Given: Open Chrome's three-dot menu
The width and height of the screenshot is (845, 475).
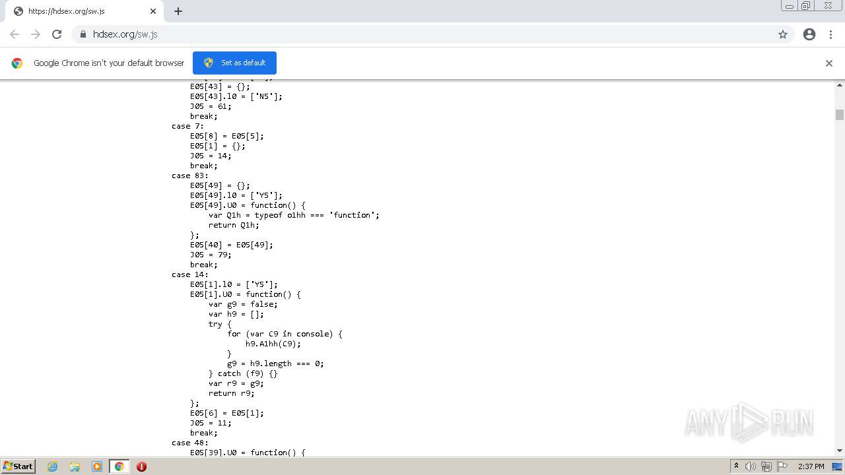Looking at the screenshot, I should coord(830,34).
